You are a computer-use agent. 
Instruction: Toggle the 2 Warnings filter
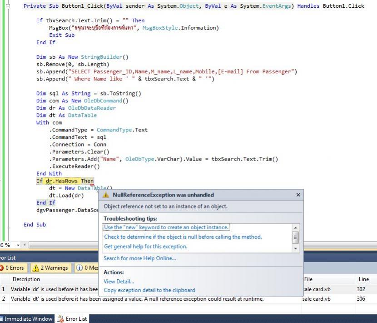(x=51, y=268)
